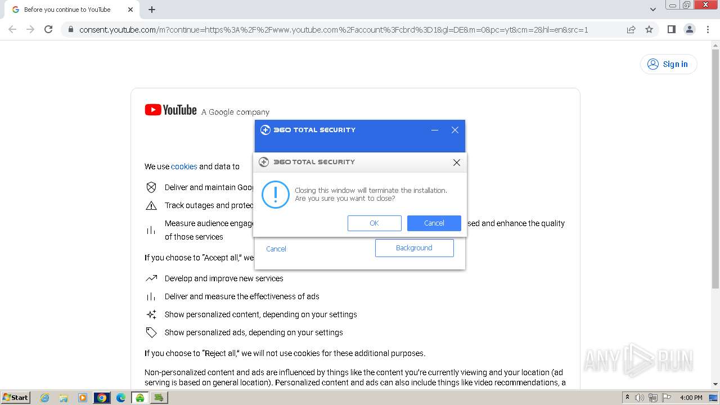Screen dimensions: 720x405
Task: Click the lock site info icon
Action: point(71,30)
